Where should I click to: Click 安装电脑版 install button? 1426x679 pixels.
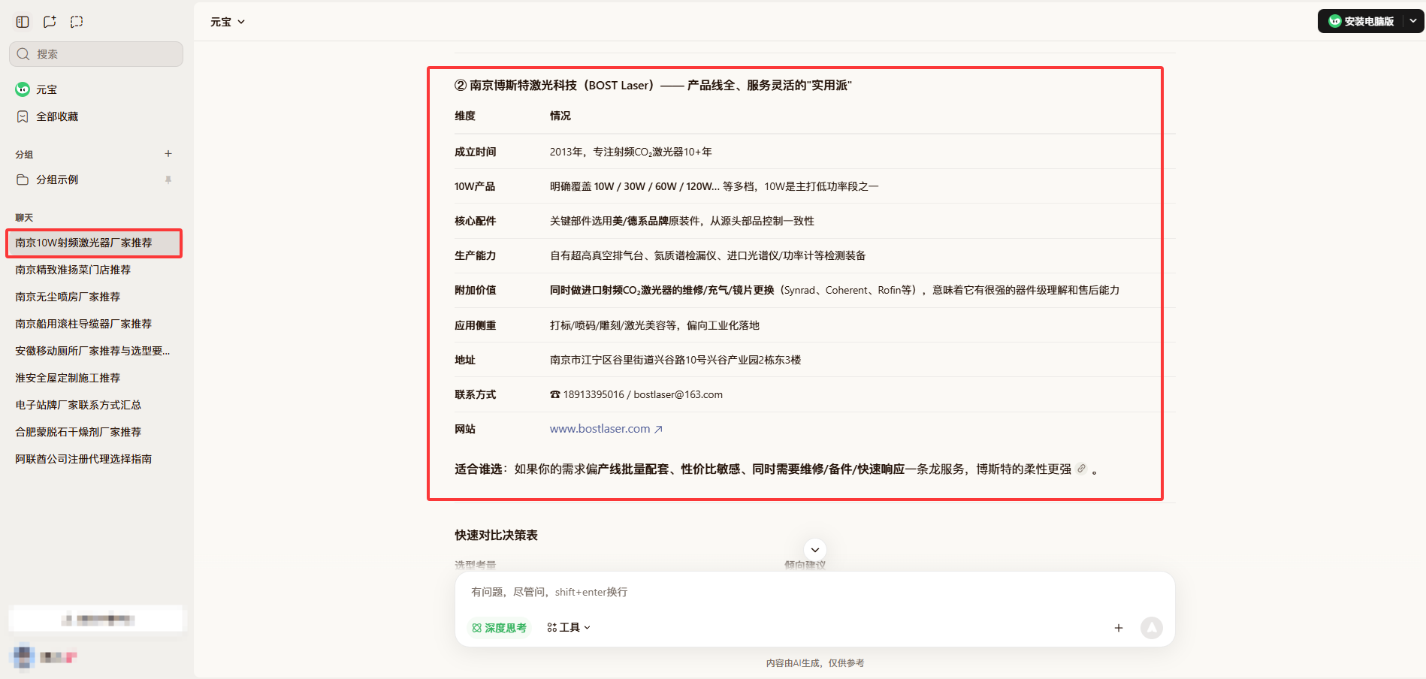(x=1361, y=21)
